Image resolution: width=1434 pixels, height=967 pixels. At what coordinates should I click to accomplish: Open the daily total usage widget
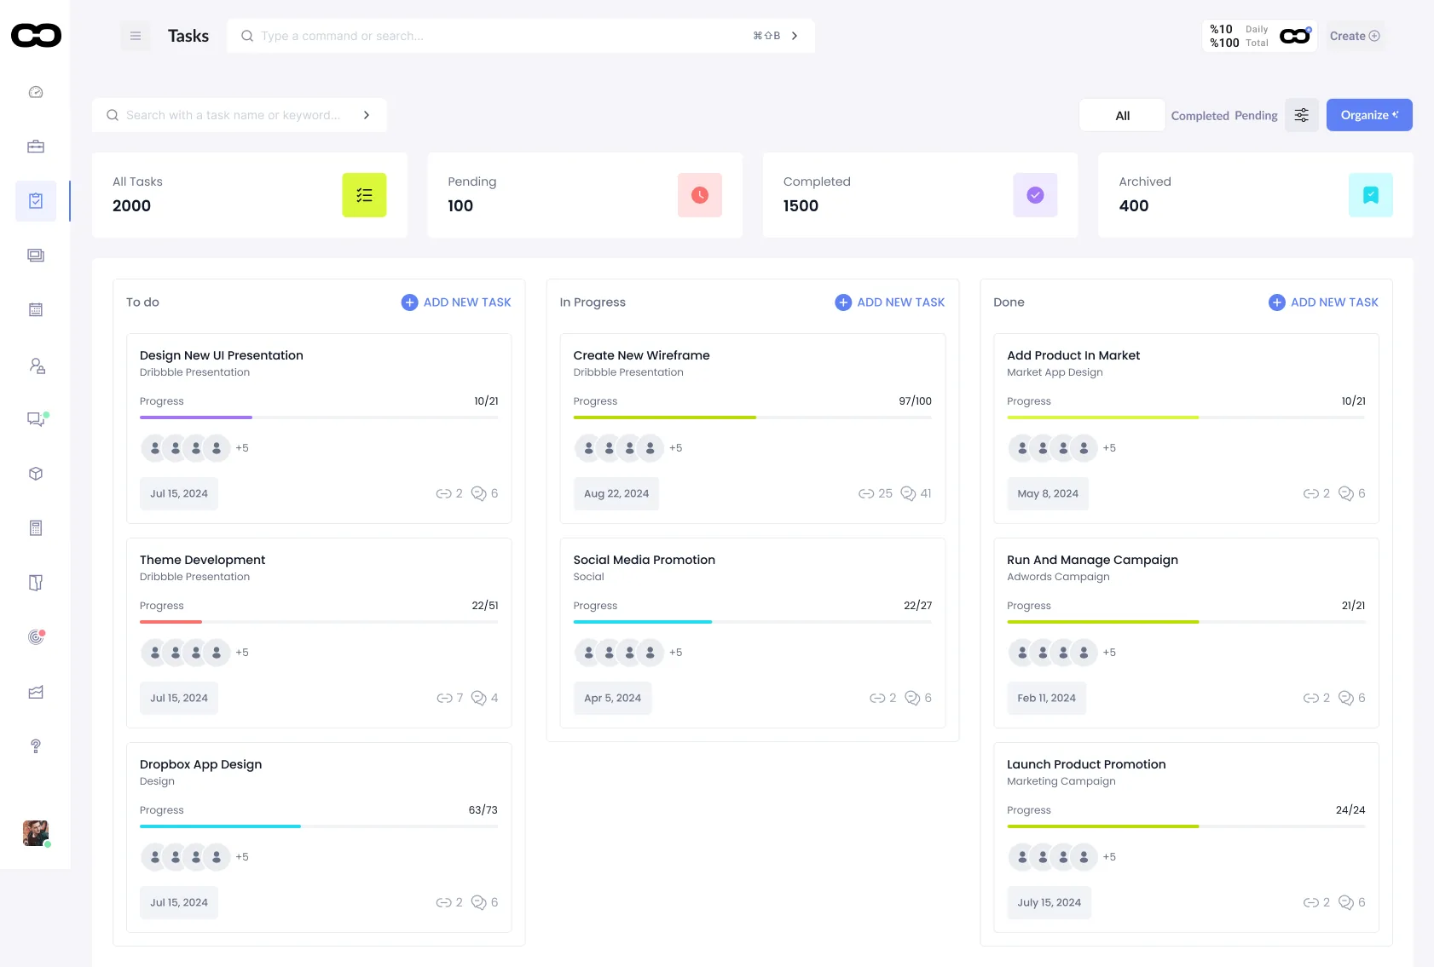1260,36
